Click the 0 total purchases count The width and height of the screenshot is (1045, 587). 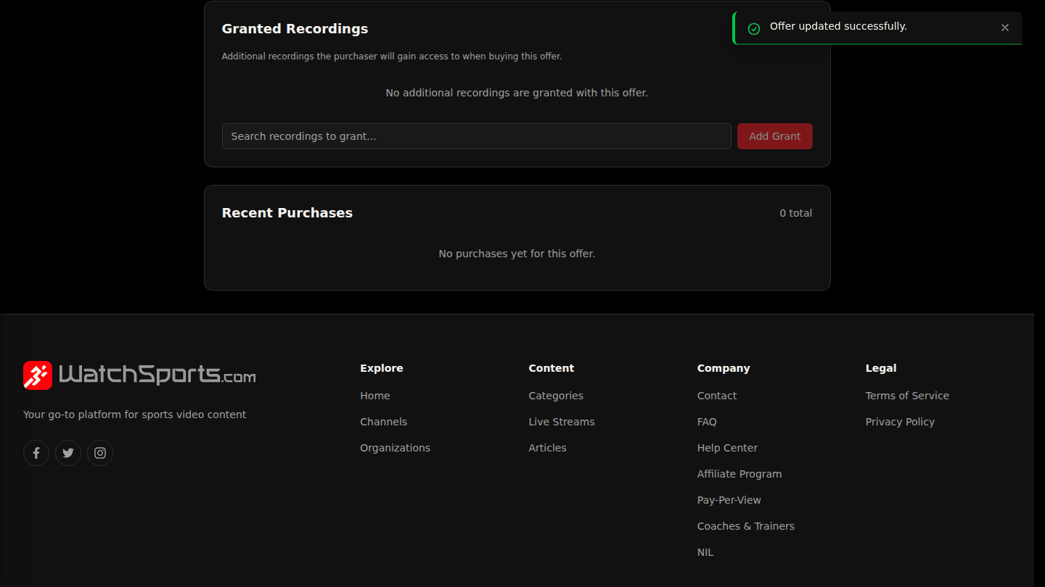(x=796, y=213)
